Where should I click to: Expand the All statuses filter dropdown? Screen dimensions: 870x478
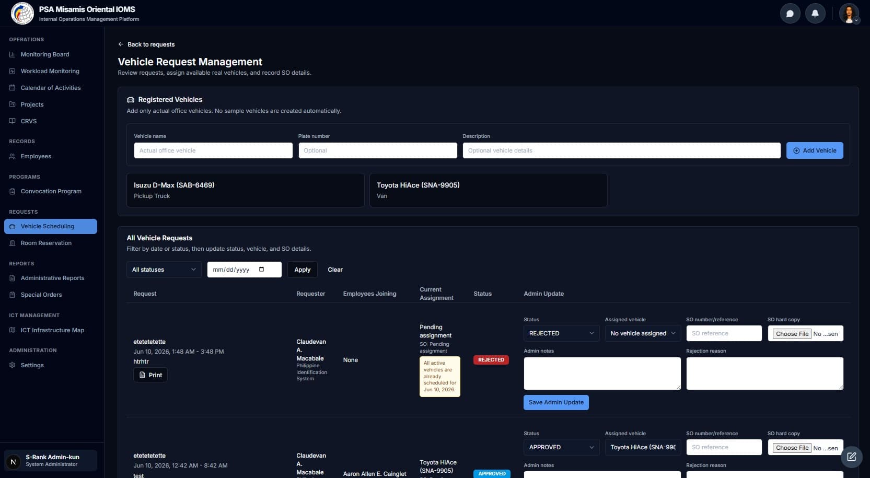pyautogui.click(x=164, y=270)
